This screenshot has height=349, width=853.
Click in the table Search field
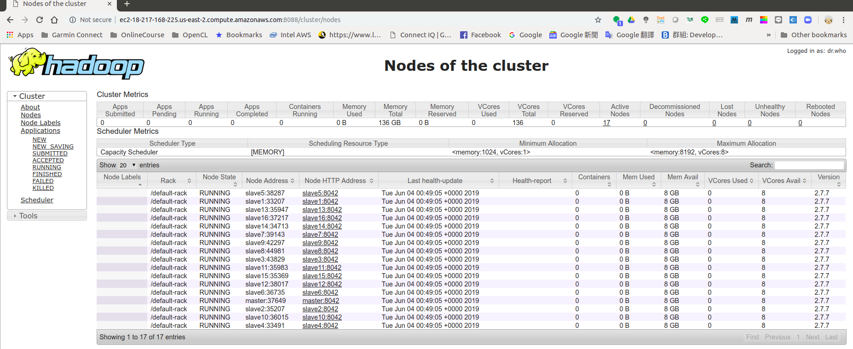pos(809,165)
